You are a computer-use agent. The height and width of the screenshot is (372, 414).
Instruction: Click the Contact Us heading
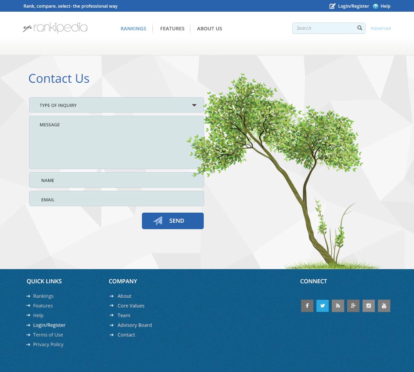click(59, 79)
